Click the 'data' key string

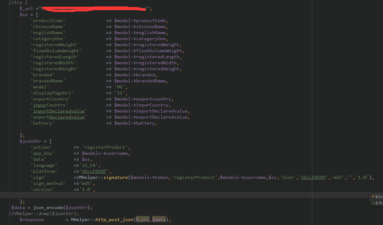pos(39,159)
